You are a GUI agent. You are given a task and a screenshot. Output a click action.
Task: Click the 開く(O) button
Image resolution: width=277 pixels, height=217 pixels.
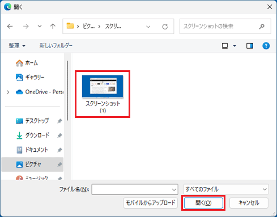[203, 203]
